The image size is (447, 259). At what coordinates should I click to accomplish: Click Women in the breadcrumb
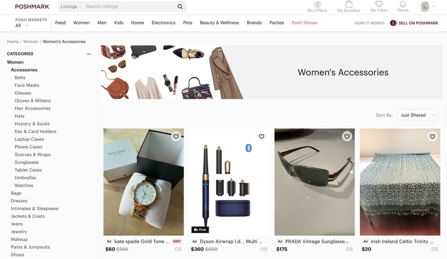click(x=31, y=42)
